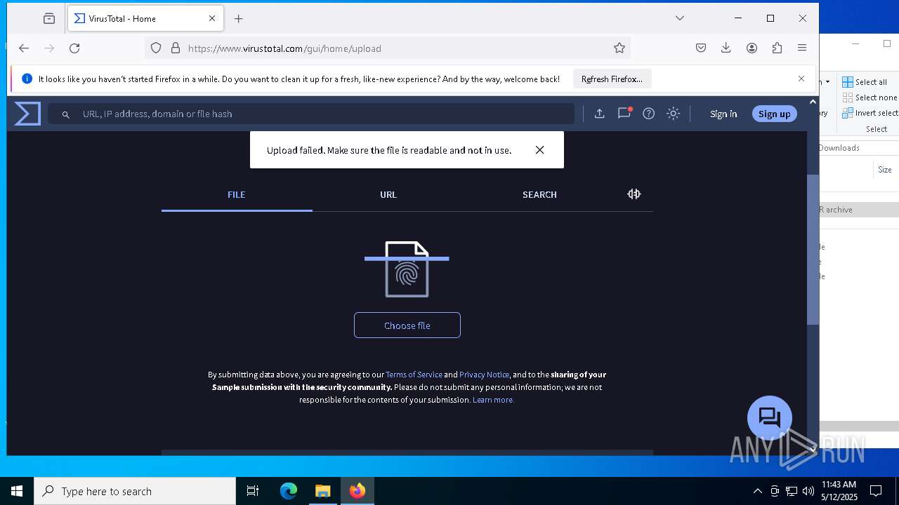The width and height of the screenshot is (899, 505).
Task: Go back to previous page
Action: pyautogui.click(x=24, y=48)
